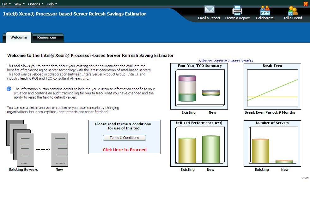Open the Terms & Conditions button
Viewport: 310px width, 197px height.
click(125, 138)
